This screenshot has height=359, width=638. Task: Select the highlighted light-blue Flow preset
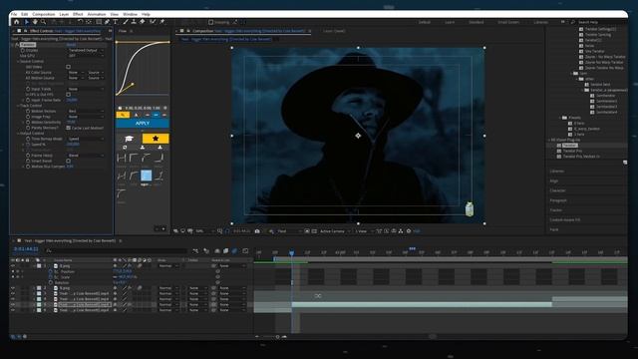pos(147,176)
